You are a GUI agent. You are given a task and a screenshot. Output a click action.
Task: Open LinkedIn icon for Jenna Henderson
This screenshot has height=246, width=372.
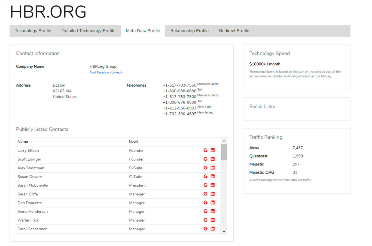213,211
